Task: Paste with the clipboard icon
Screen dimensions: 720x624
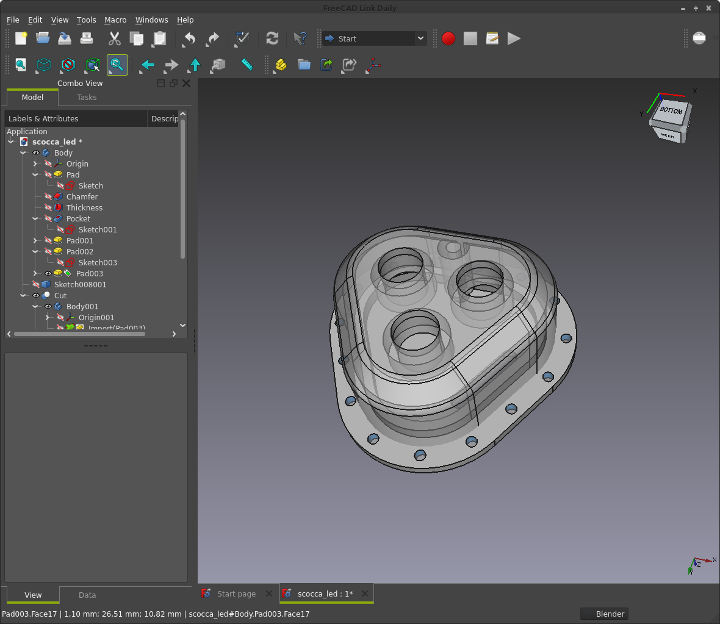Action: pyautogui.click(x=159, y=38)
